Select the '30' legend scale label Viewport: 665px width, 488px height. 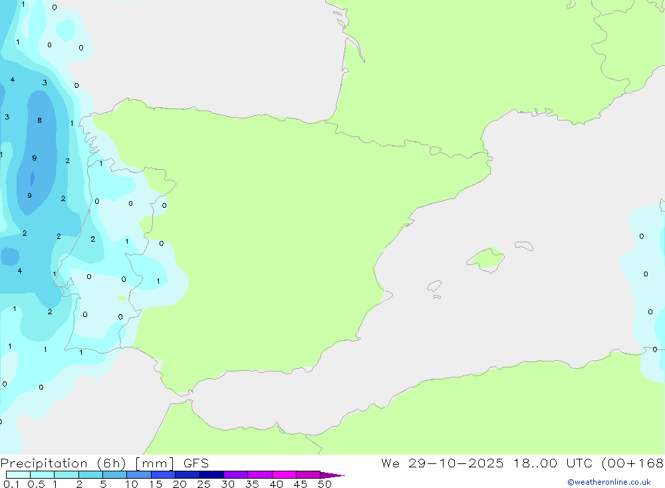pos(228,484)
